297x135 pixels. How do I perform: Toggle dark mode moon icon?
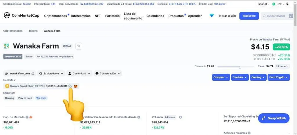288,4
